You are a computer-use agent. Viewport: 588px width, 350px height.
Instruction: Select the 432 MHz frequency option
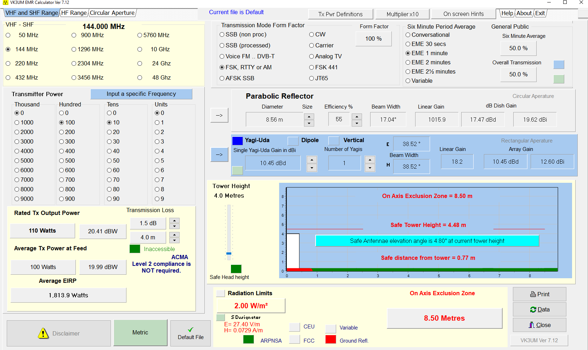pos(8,77)
